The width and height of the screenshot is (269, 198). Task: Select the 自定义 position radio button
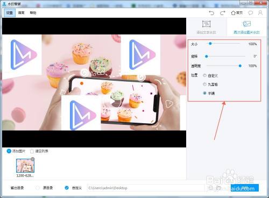[204, 75]
